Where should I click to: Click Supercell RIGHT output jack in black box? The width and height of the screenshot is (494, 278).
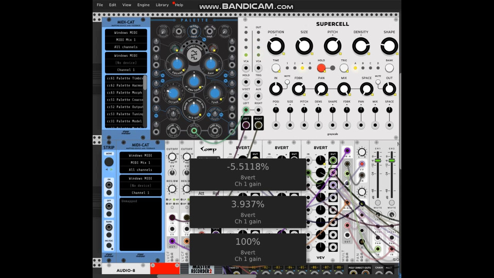(x=258, y=125)
